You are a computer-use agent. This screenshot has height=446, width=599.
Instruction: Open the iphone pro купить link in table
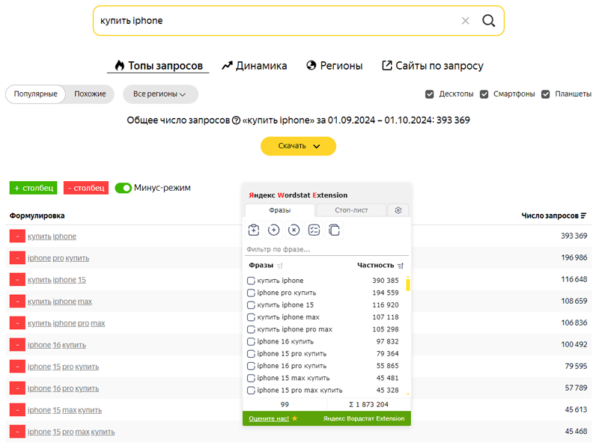[58, 258]
